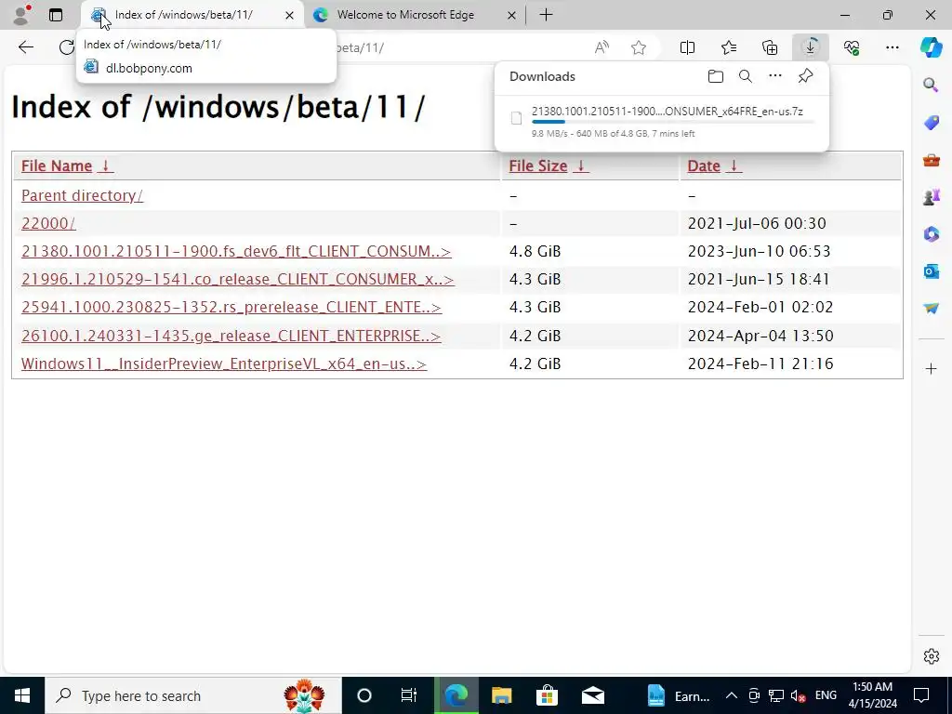The width and height of the screenshot is (952, 714).
Task: Click downloading file 21380.1001...x64FRE_en-us.7z
Action: 668,112
